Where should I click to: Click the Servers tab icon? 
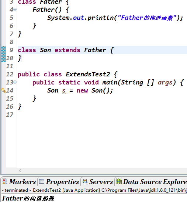(x=85, y=181)
